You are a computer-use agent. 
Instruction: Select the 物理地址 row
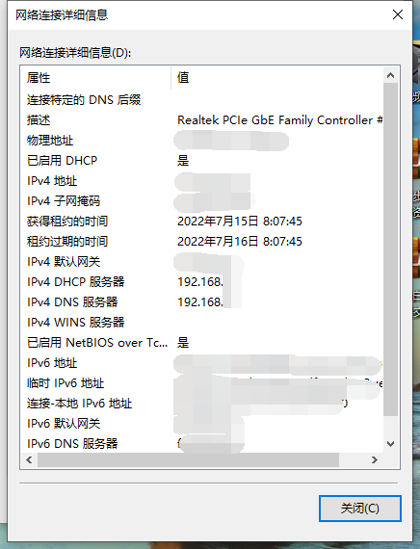pos(201,141)
